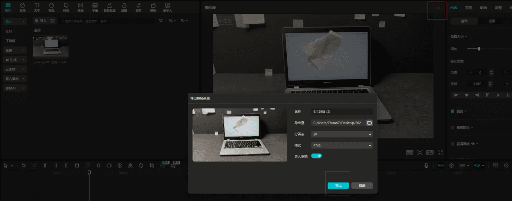Select the Stickers (贴纸) icon
The image size is (512, 201).
pyautogui.click(x=51, y=7)
